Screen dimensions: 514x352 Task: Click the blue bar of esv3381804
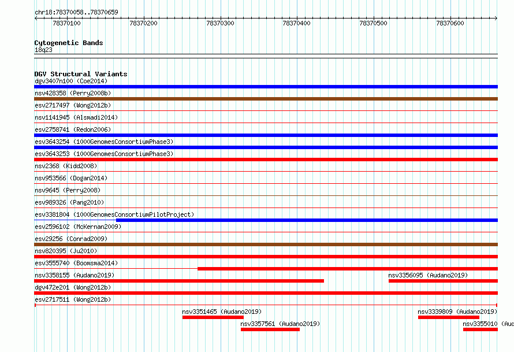click(307, 220)
